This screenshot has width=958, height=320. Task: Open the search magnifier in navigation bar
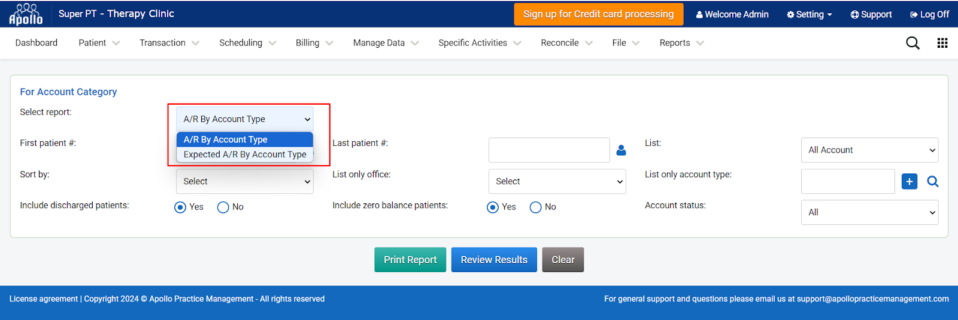912,43
